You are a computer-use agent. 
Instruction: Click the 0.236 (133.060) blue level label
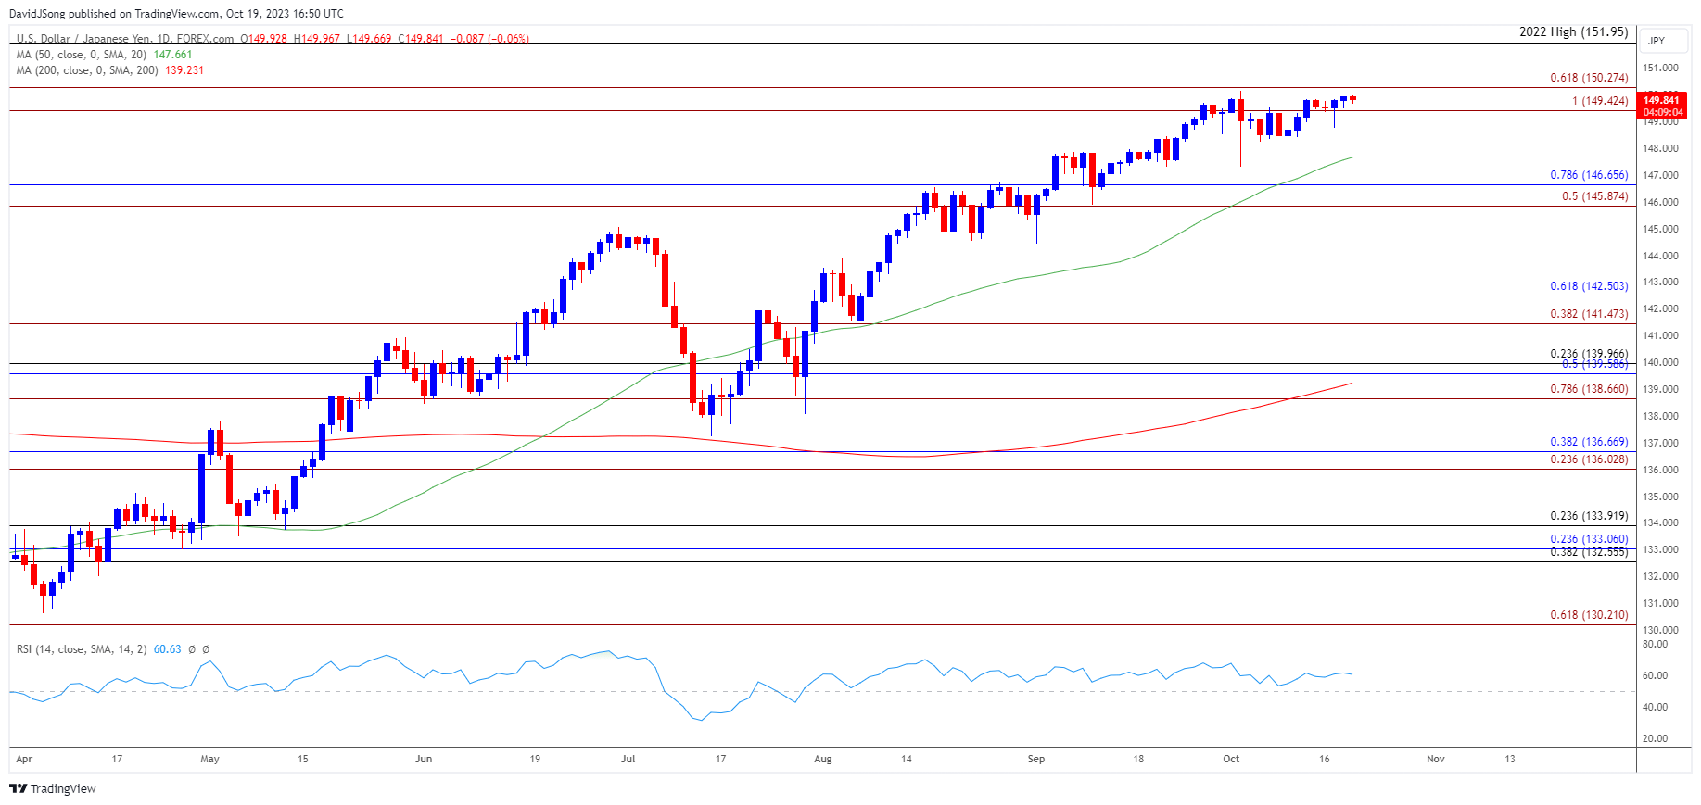[x=1589, y=539]
